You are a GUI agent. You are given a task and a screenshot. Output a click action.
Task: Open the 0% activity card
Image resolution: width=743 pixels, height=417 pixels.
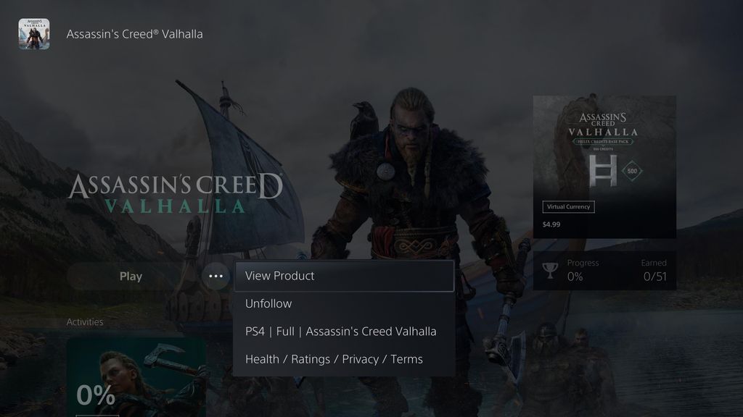[x=136, y=376]
